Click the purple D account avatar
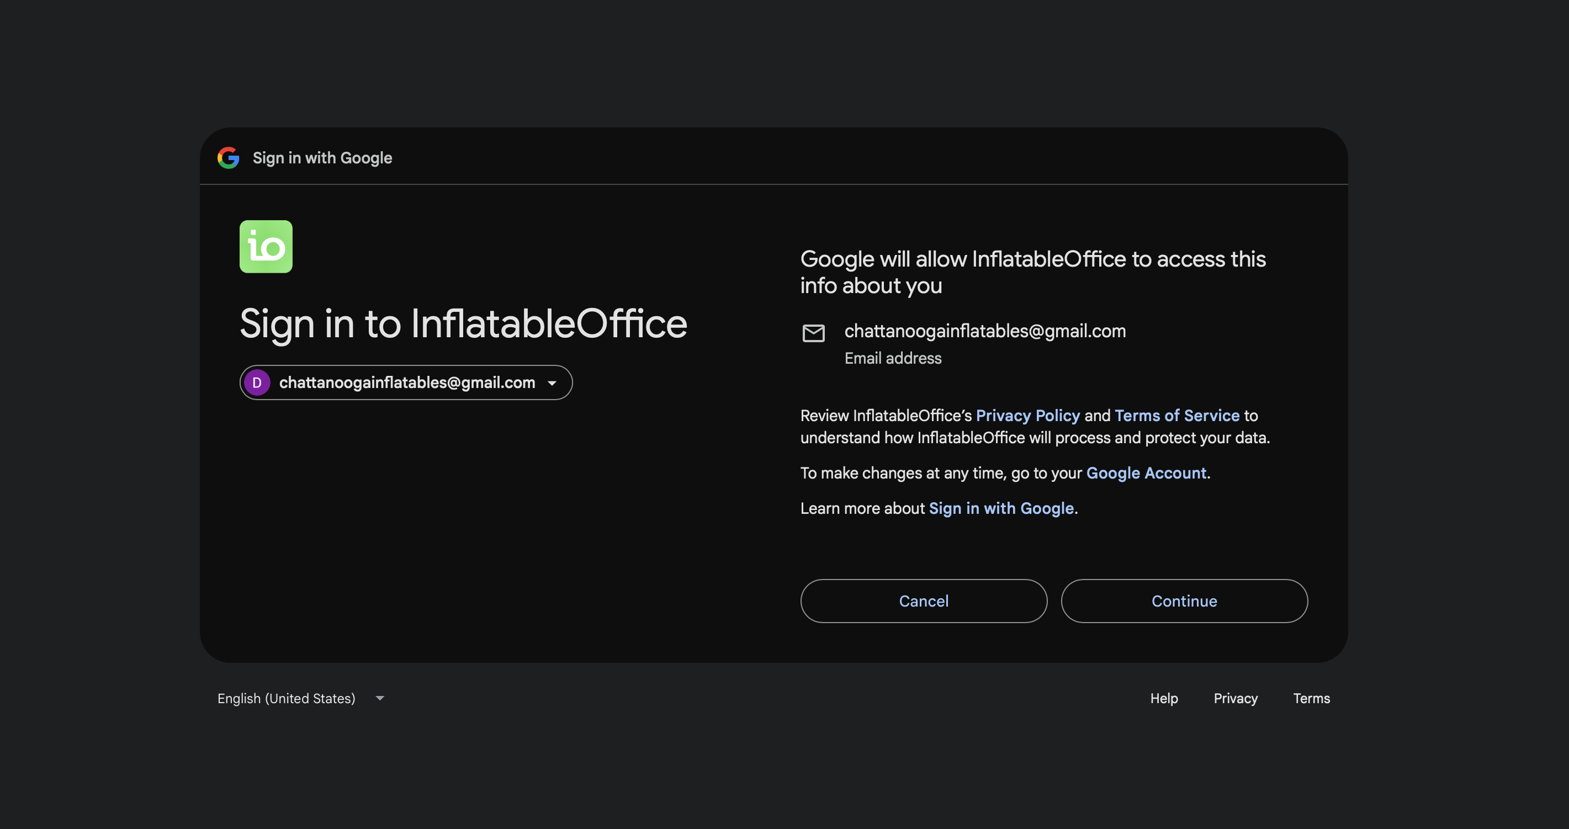The width and height of the screenshot is (1569, 829). tap(257, 382)
